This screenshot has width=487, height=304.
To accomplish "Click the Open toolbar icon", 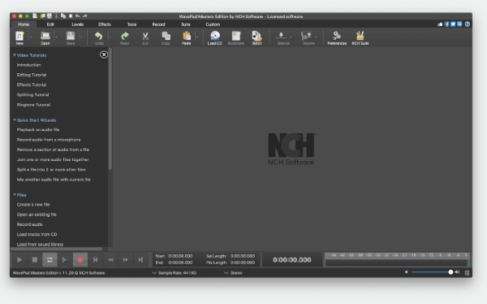I will pyautogui.click(x=45, y=38).
